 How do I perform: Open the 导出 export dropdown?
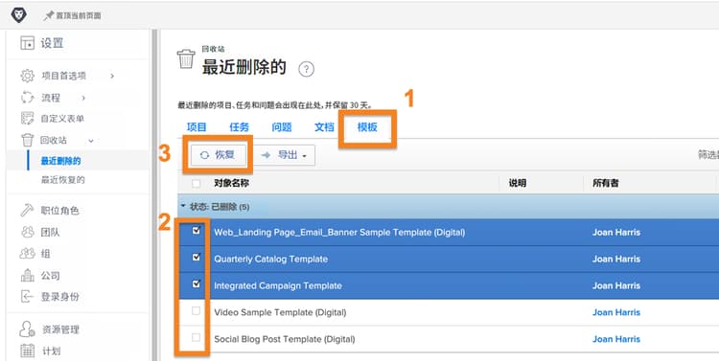[x=285, y=155]
